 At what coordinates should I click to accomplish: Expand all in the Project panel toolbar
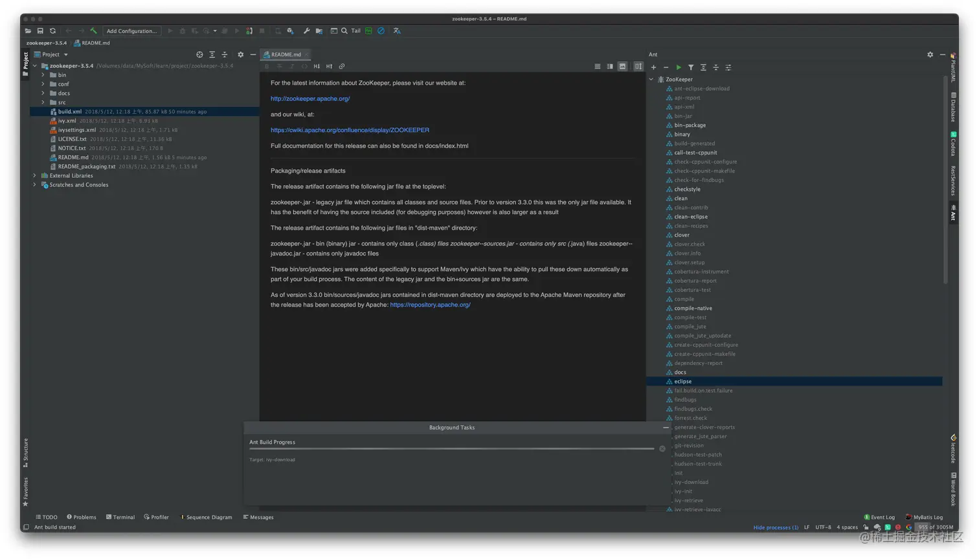(x=212, y=55)
